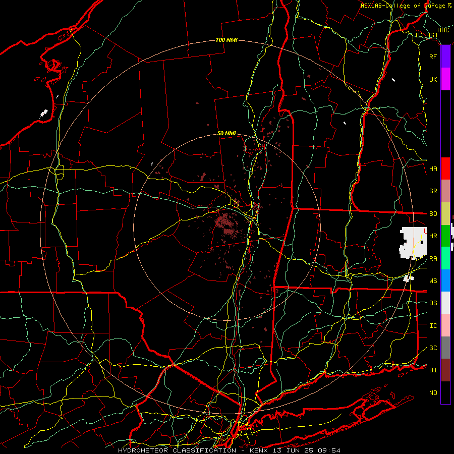Click the BD yellow legend swatch
This screenshot has width=454, height=454.
pyautogui.click(x=445, y=214)
